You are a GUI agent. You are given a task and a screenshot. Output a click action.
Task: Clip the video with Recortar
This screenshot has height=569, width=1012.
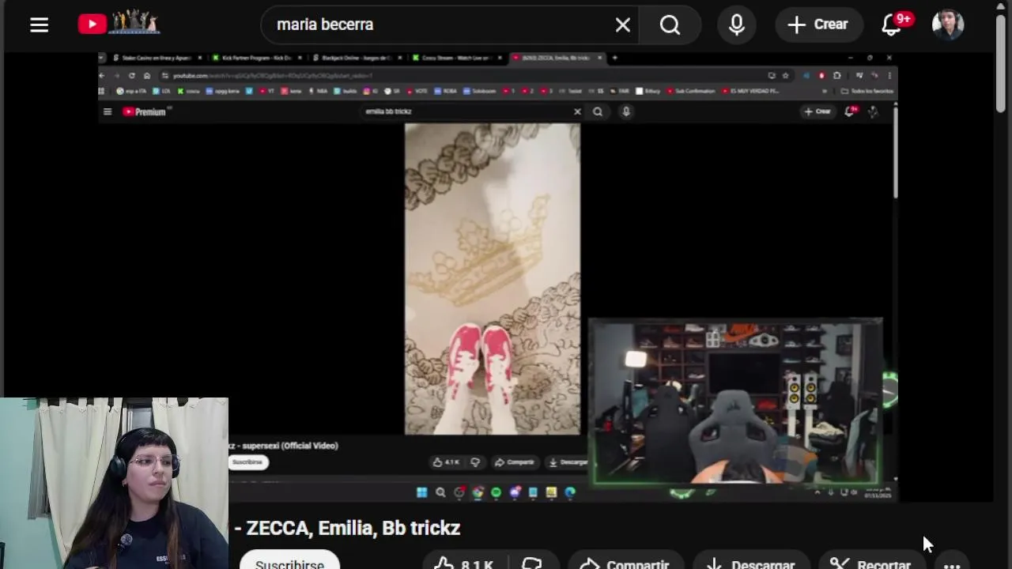871,562
